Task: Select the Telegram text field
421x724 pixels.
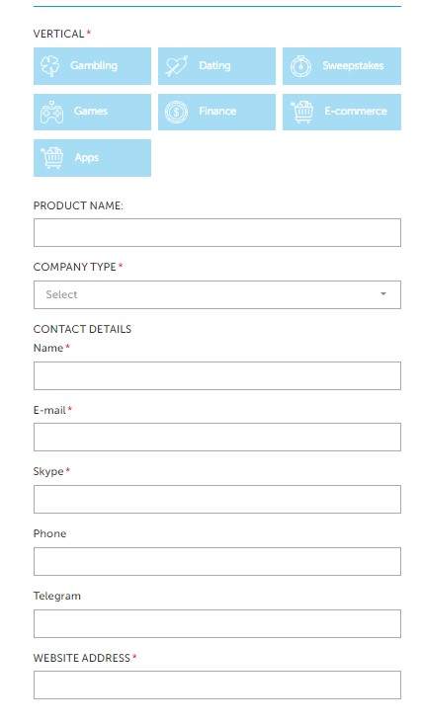Action: click(x=217, y=624)
